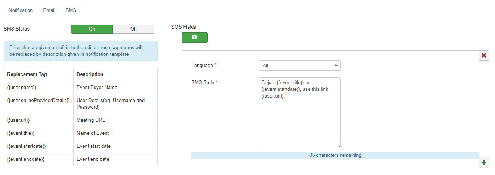Screen dimensions: 495x175
Task: Click the {{user.name}} replacement tag
Action: [x=22, y=87]
